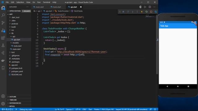The height and width of the screenshot is (111, 198).
Task: Collapse the models folder
Action: (x=15, y=43)
